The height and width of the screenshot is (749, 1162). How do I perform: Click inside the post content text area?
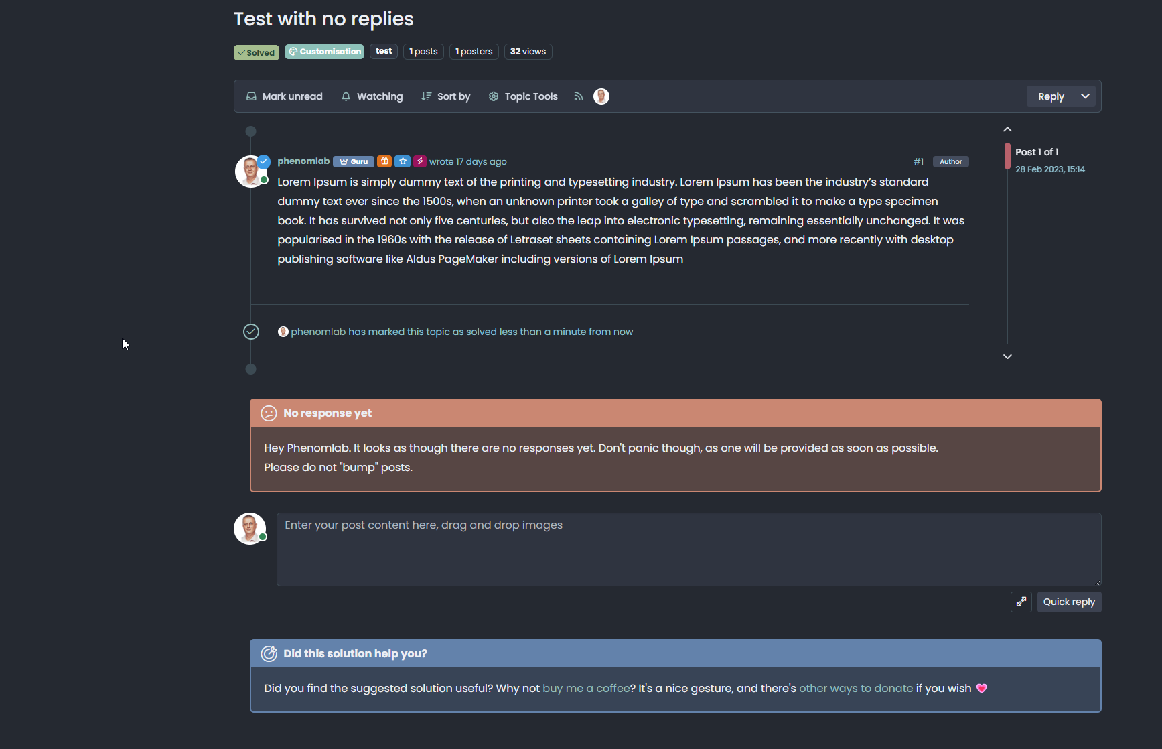(x=688, y=549)
